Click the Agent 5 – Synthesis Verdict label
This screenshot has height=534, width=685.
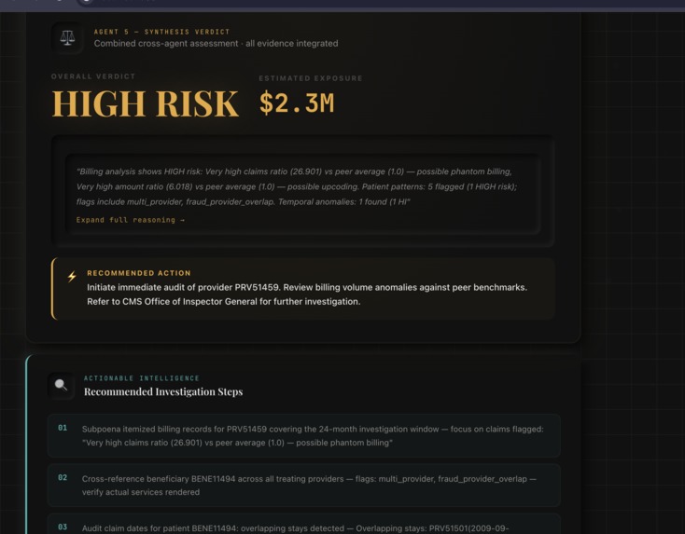(x=161, y=32)
